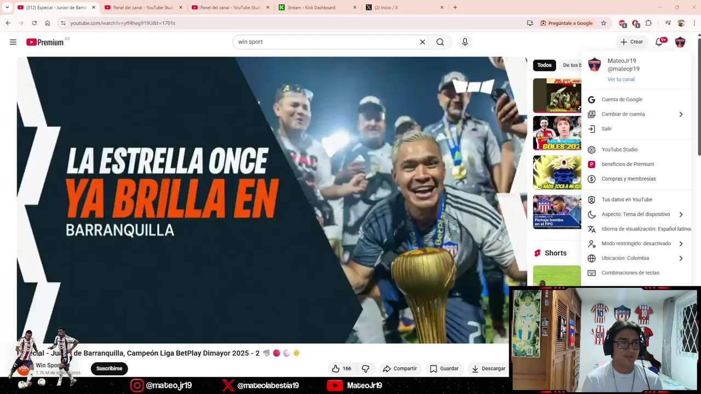Image resolution: width=701 pixels, height=394 pixels.
Task: Open the 'Fichaje bomba en el FPC' thumbnail
Action: point(557,212)
